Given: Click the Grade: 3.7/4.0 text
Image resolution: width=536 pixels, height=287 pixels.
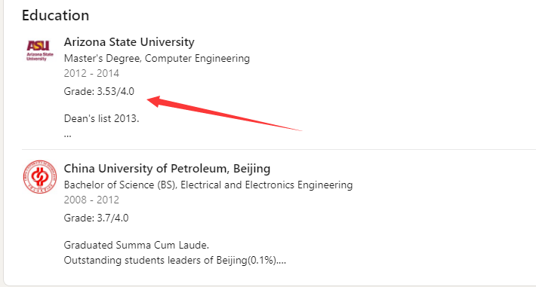Looking at the screenshot, I should tap(97, 218).
